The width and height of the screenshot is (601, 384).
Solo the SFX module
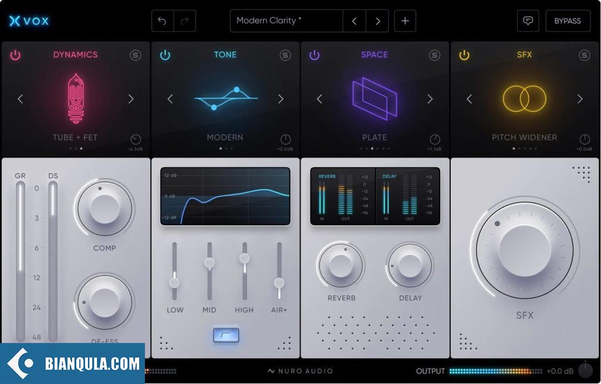tap(584, 55)
